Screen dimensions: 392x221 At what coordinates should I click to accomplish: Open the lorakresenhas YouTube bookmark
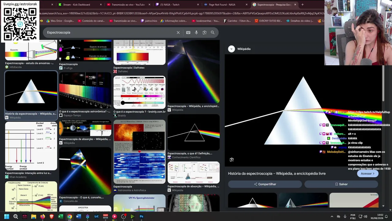pyautogui.click(x=206, y=21)
